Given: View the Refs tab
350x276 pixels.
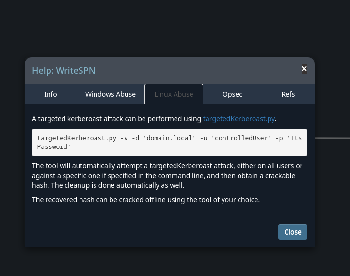Looking at the screenshot, I should [x=288, y=94].
